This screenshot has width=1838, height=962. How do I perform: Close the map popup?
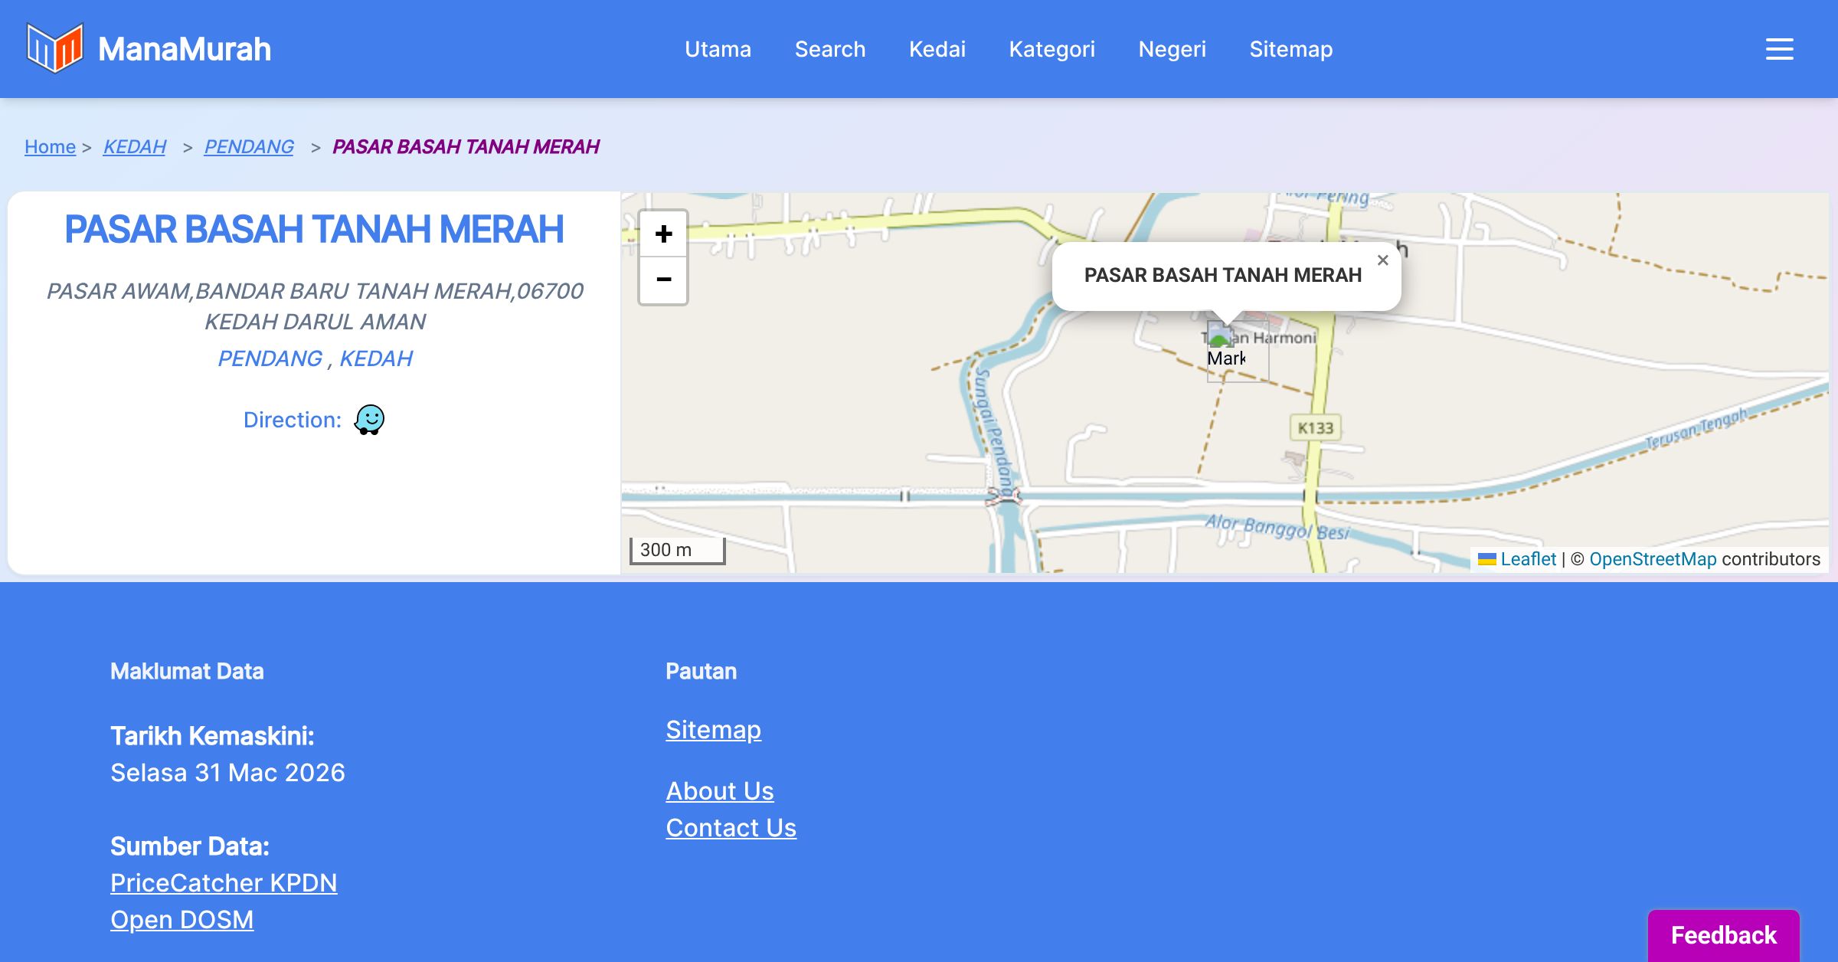pyautogui.click(x=1382, y=260)
